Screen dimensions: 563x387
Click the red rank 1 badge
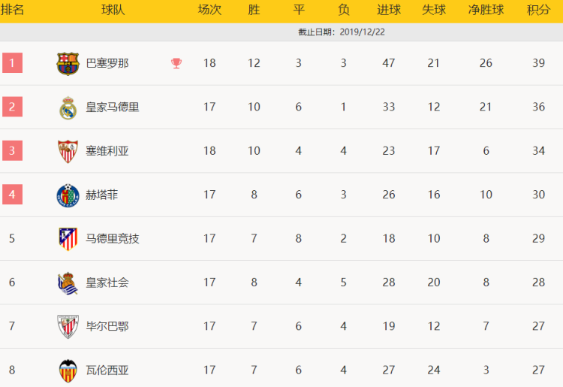pos(12,63)
